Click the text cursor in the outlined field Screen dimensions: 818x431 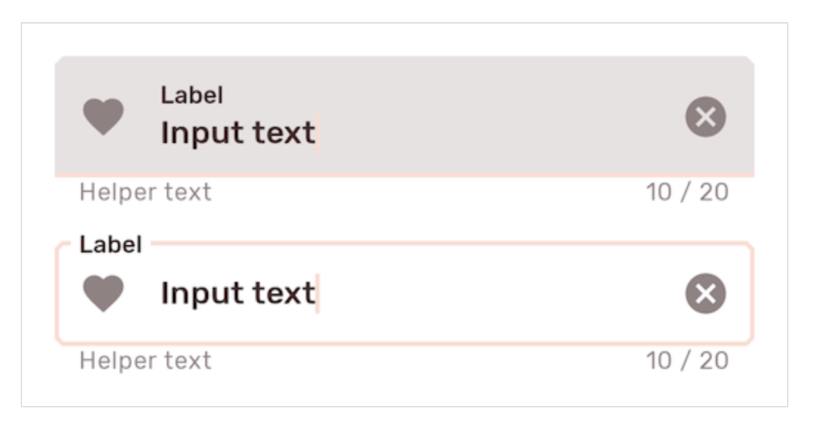click(317, 294)
